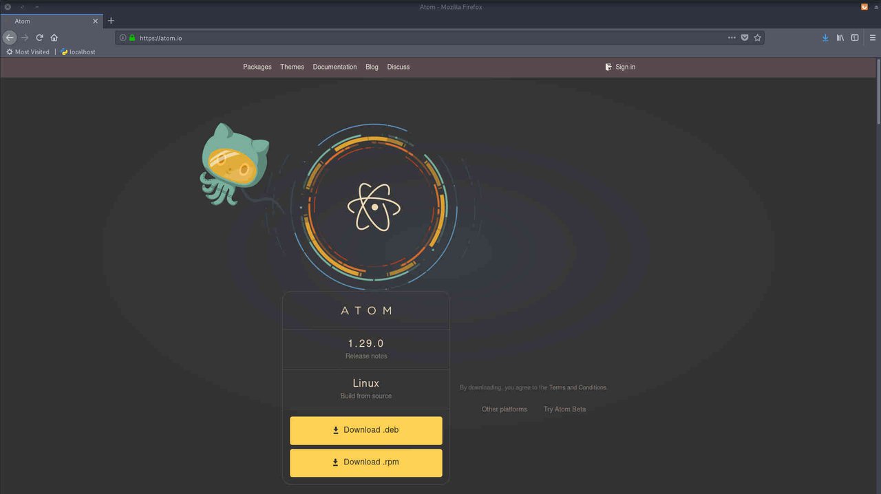Open the Firefox Library icon
881x494 pixels.
coord(840,38)
